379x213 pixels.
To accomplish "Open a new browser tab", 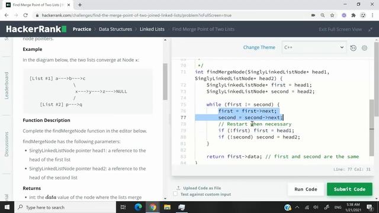I will 80,5.
